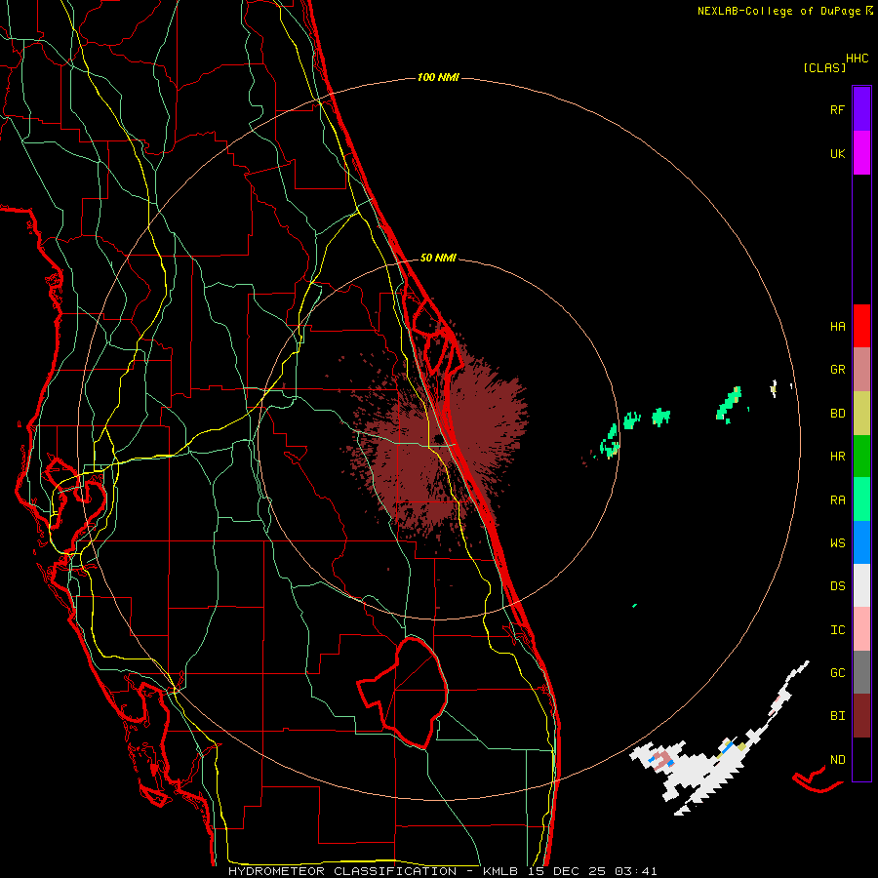
Task: Click the HYDROMETEOR CLASSIFICATION title caption
Action: click(x=442, y=871)
